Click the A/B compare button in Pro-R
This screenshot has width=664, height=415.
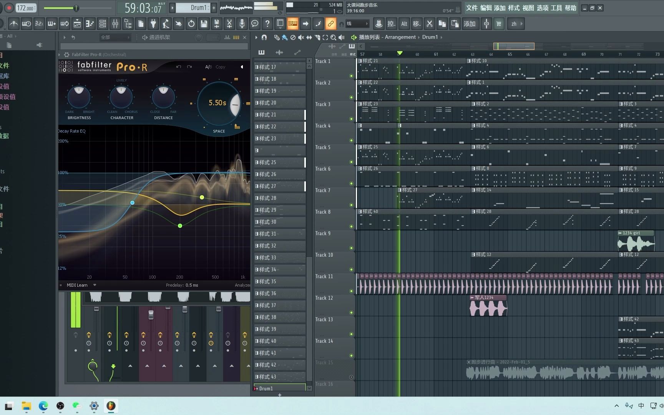208,67
